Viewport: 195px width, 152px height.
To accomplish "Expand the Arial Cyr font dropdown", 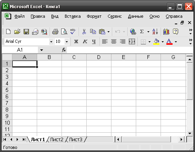I will pyautogui.click(x=51, y=42).
